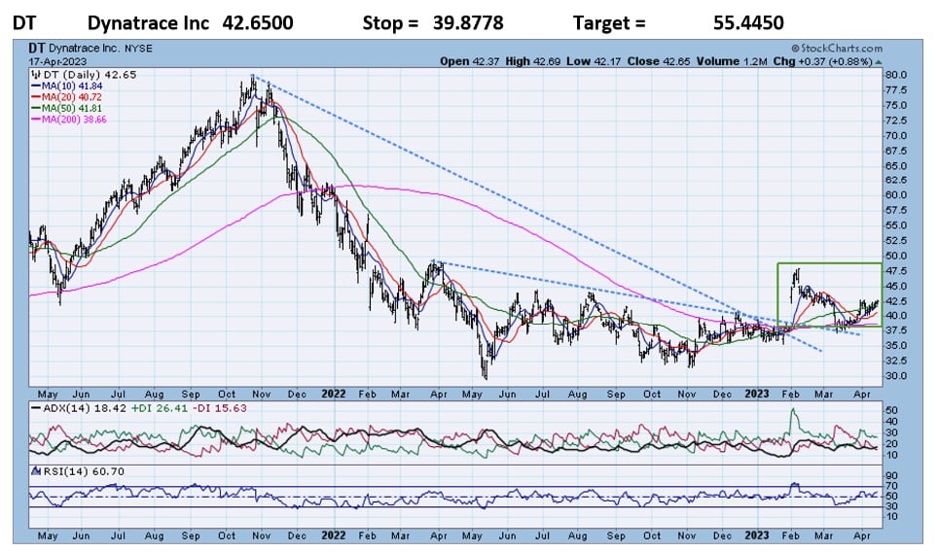Click the blue MA(10) legend line marker

click(35, 85)
